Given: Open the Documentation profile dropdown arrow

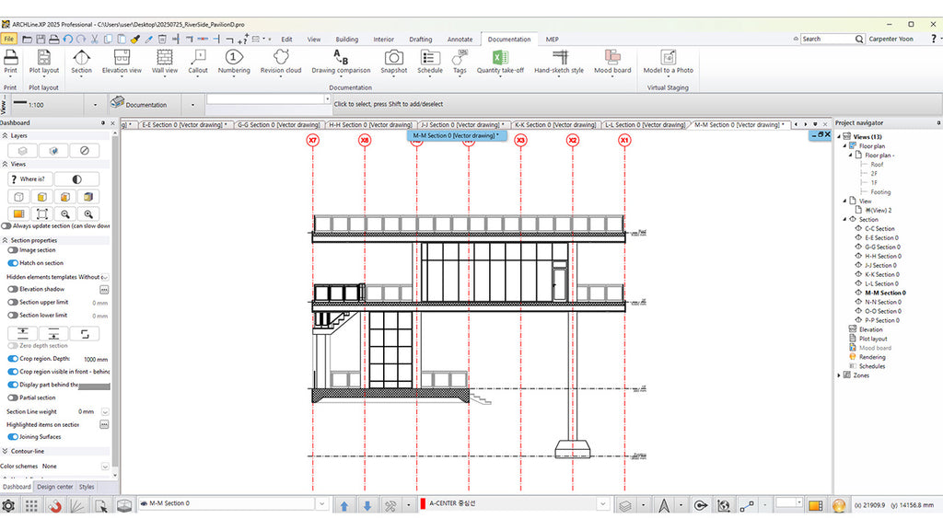Looking at the screenshot, I should click(x=192, y=105).
